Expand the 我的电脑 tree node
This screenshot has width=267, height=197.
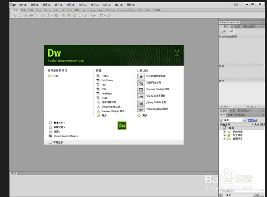[x=225, y=131]
